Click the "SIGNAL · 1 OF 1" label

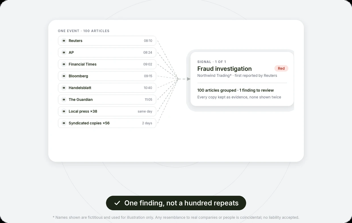click(x=211, y=62)
